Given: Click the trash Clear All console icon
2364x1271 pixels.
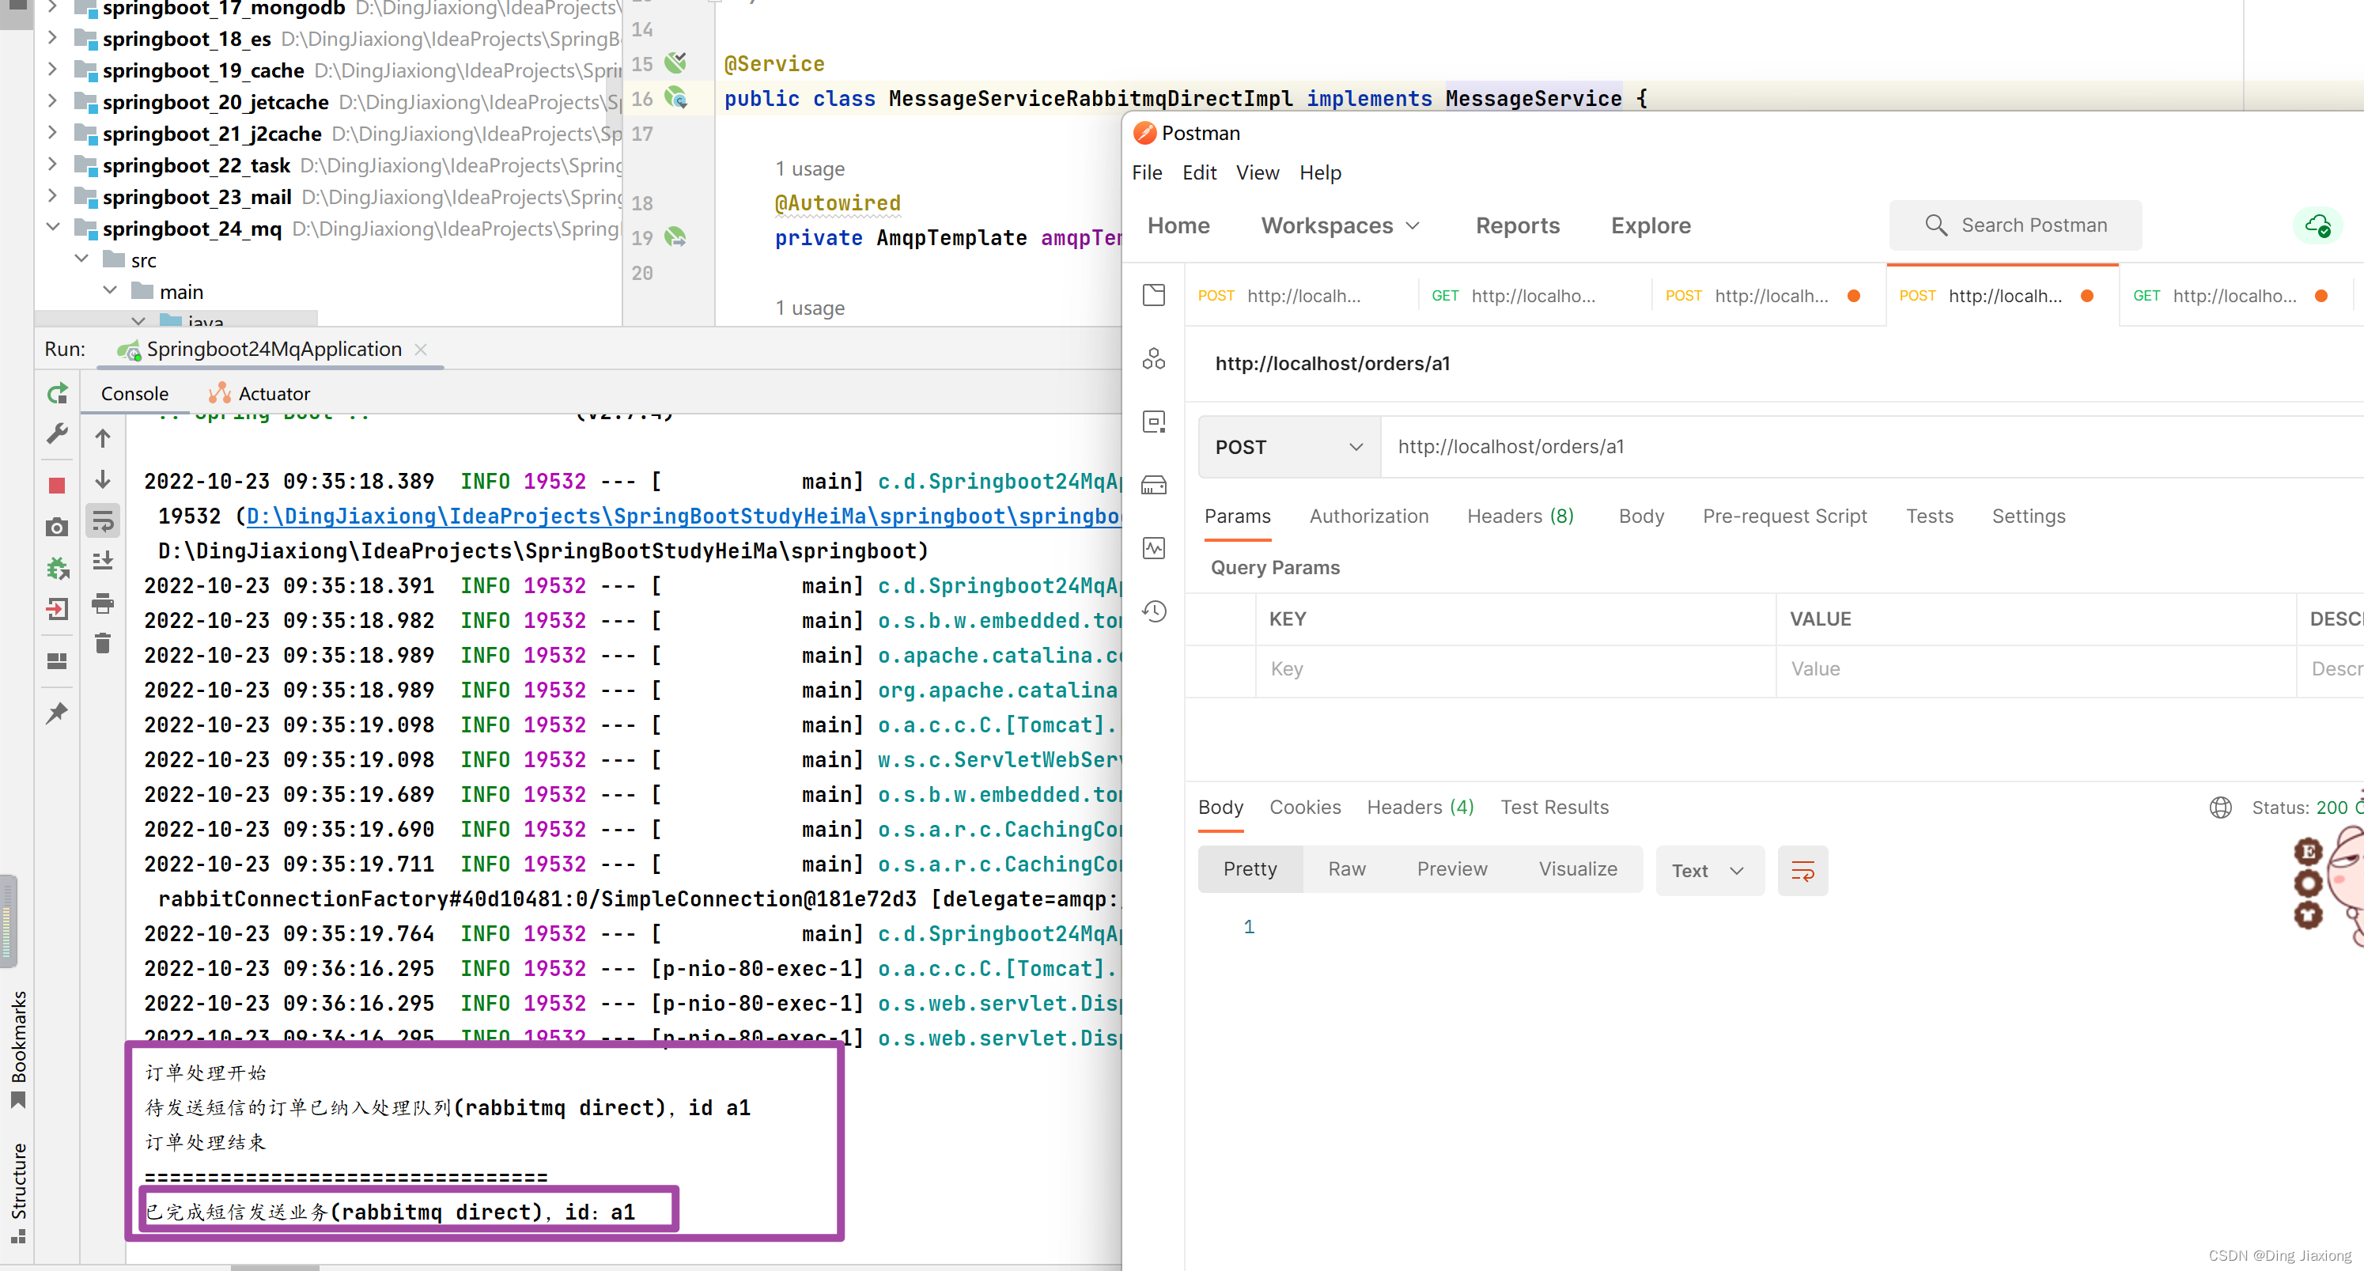Looking at the screenshot, I should click(x=103, y=643).
